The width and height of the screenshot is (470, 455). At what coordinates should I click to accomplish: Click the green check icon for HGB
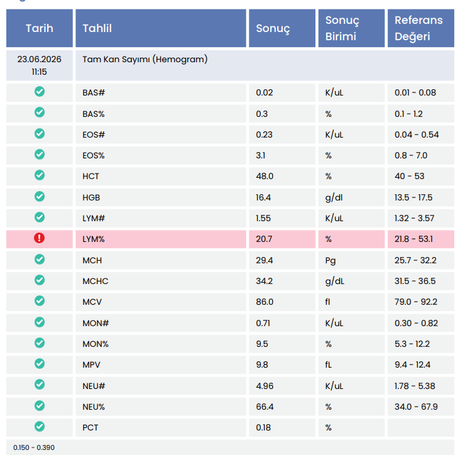pyautogui.click(x=40, y=196)
